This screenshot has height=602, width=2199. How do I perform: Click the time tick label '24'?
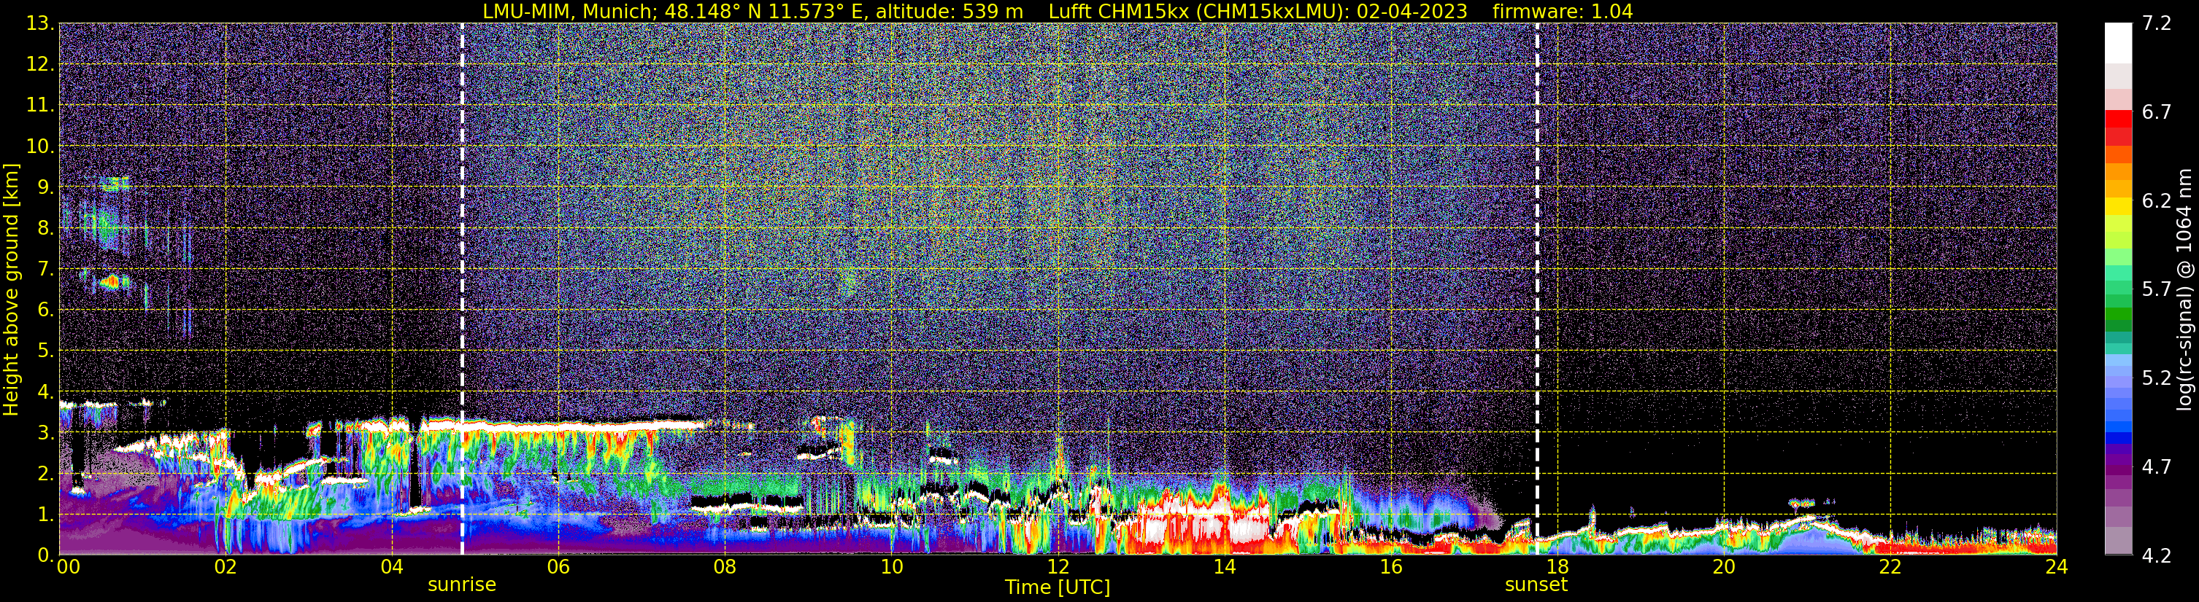tap(2057, 567)
